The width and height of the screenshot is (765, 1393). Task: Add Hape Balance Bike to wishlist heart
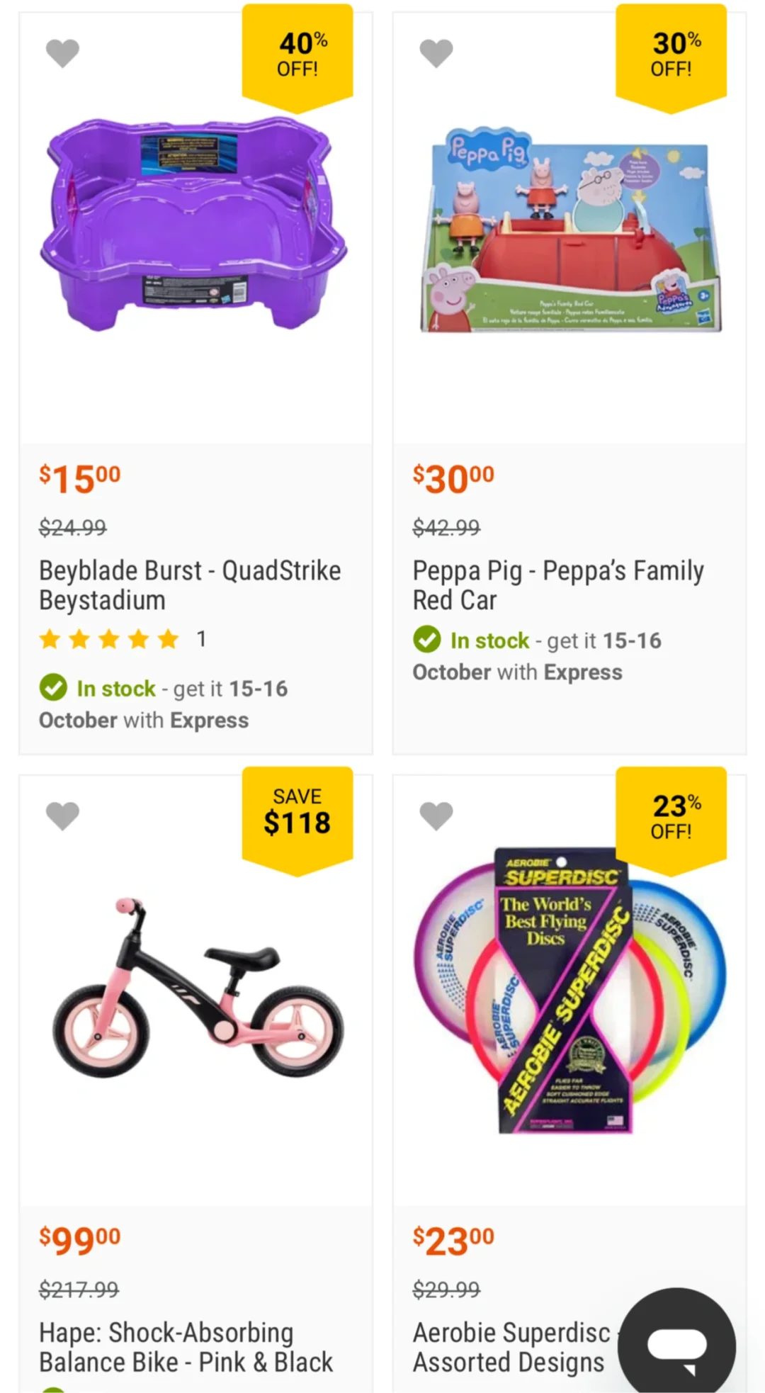click(62, 816)
